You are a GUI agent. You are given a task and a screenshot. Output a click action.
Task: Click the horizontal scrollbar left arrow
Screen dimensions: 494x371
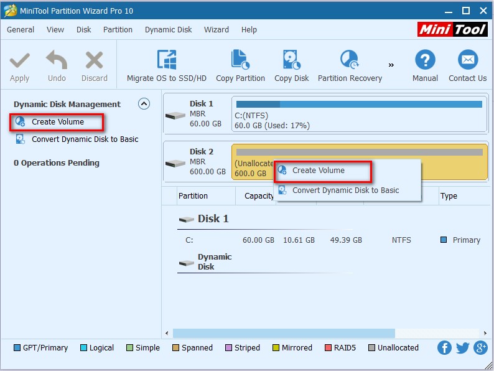click(167, 333)
